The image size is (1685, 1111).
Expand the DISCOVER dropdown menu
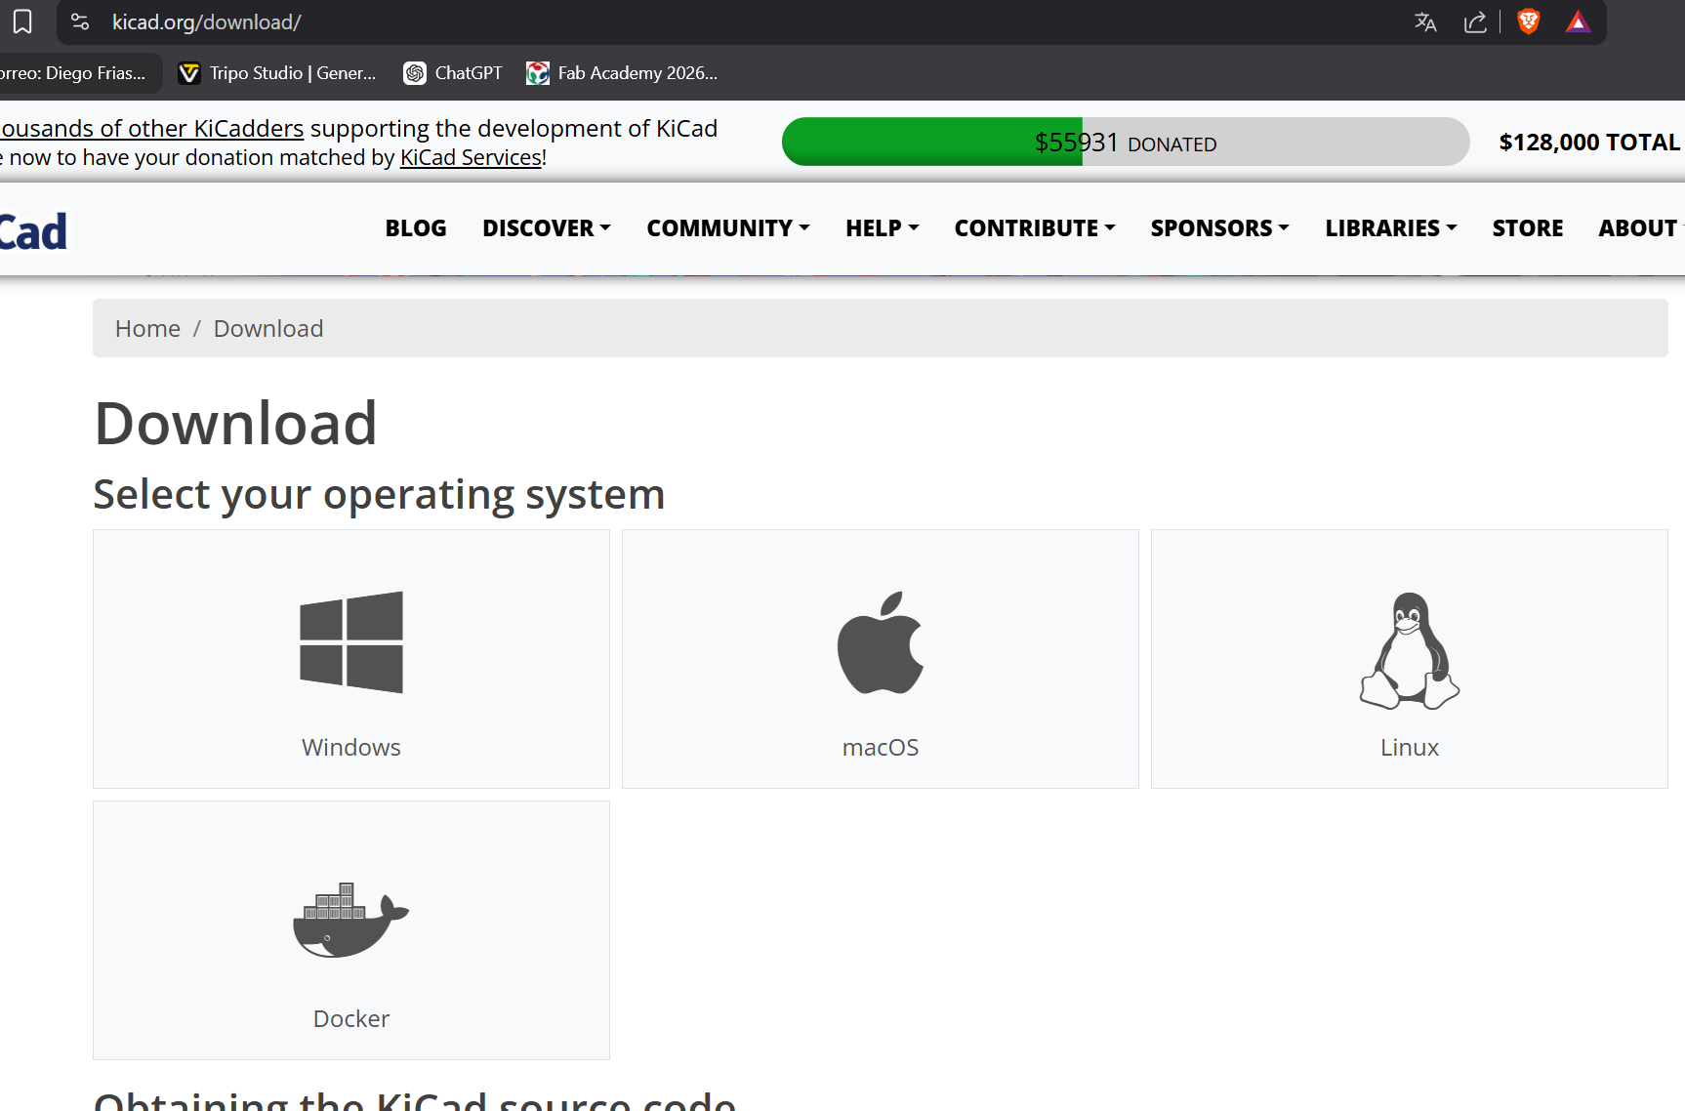pyautogui.click(x=547, y=228)
